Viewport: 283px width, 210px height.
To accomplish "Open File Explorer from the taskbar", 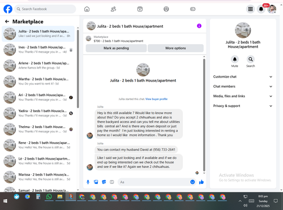I will [x=60, y=197].
